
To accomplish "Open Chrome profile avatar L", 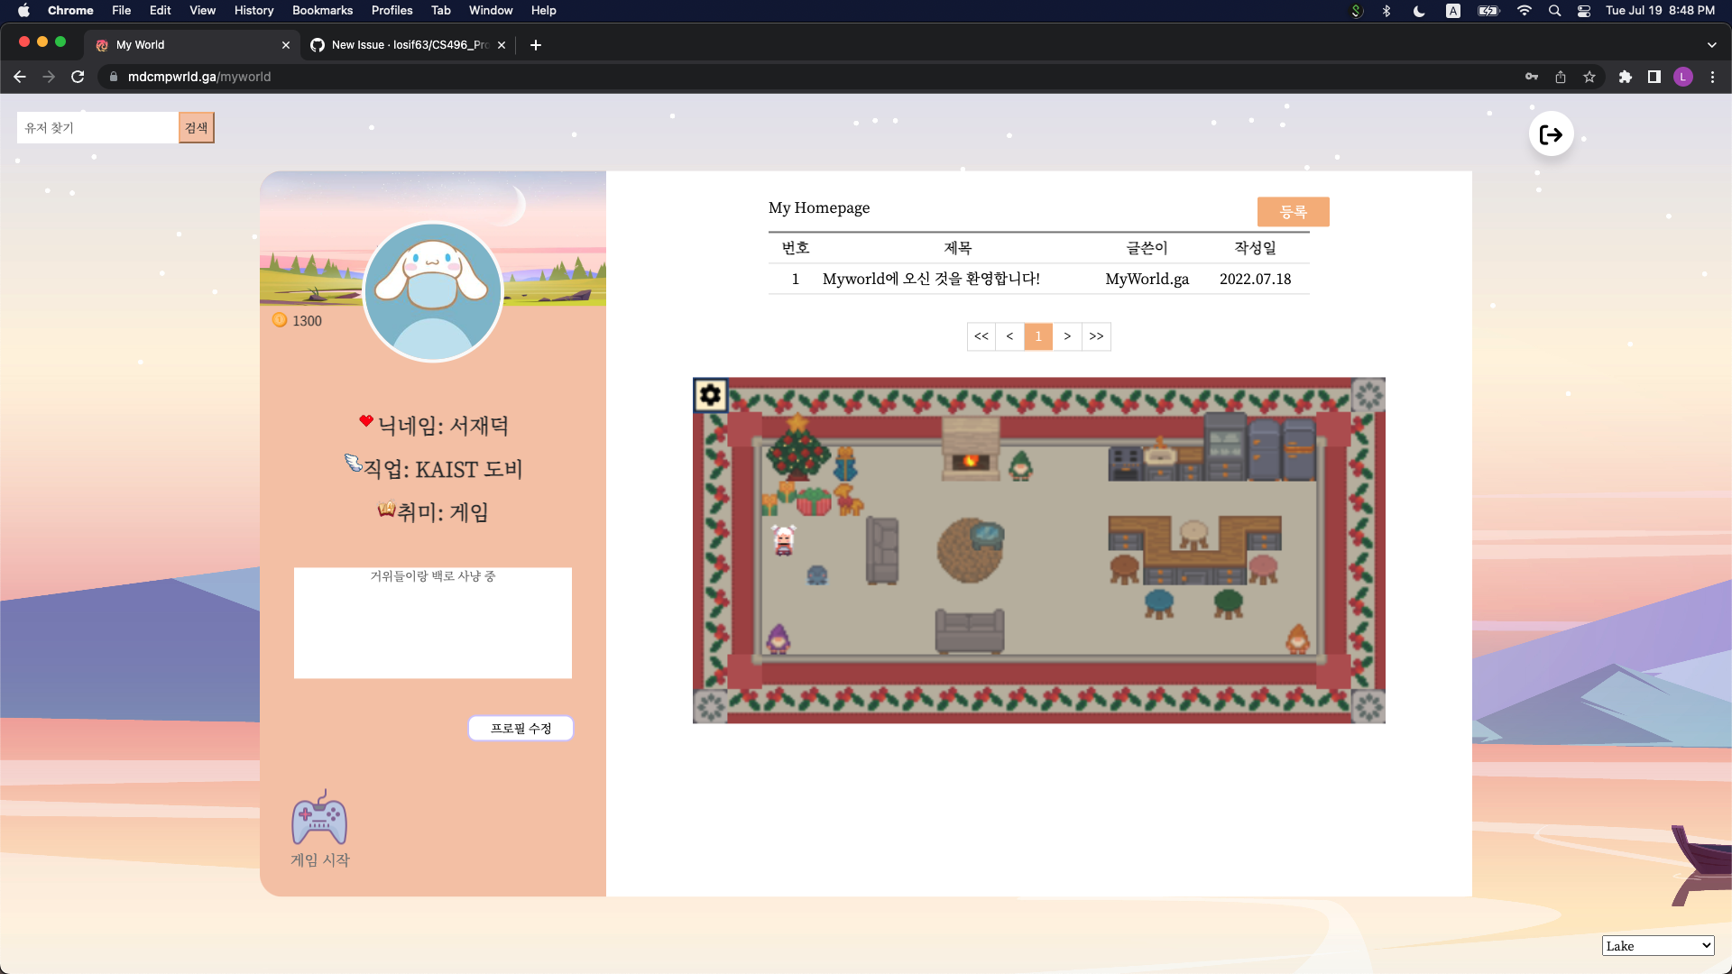I will tap(1683, 77).
